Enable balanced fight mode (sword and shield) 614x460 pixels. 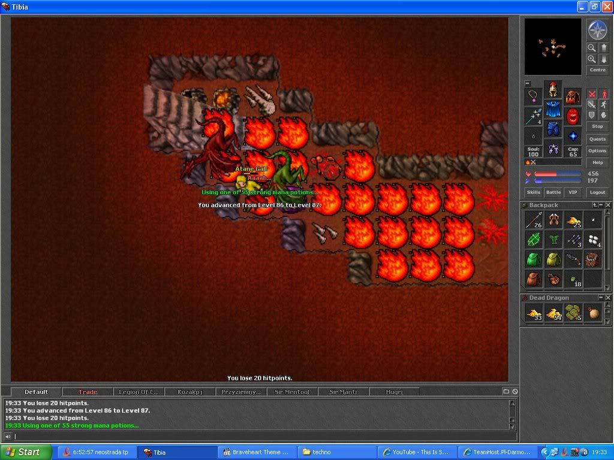point(592,104)
